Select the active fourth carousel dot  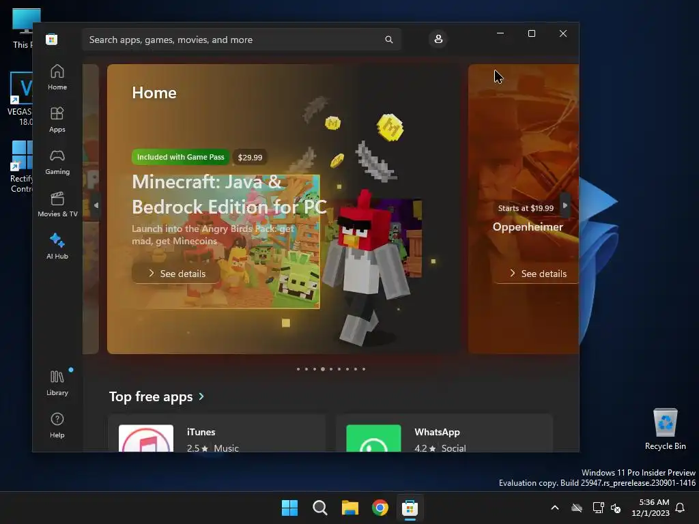coord(323,369)
